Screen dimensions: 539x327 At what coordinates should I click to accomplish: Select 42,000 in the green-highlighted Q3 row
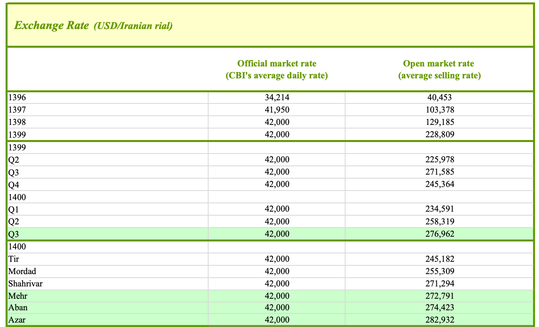pyautogui.click(x=277, y=234)
